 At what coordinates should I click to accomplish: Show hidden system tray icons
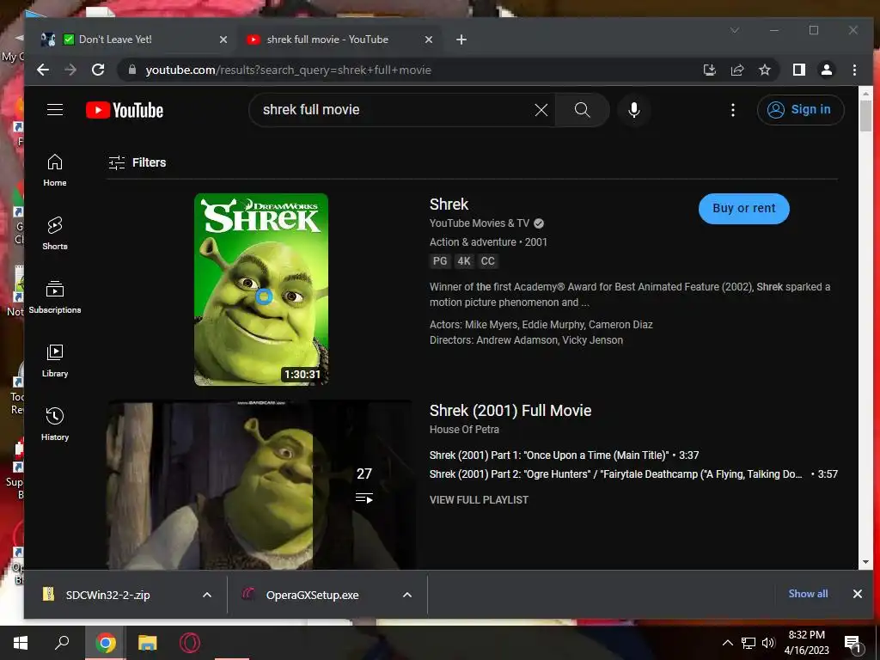point(727,643)
